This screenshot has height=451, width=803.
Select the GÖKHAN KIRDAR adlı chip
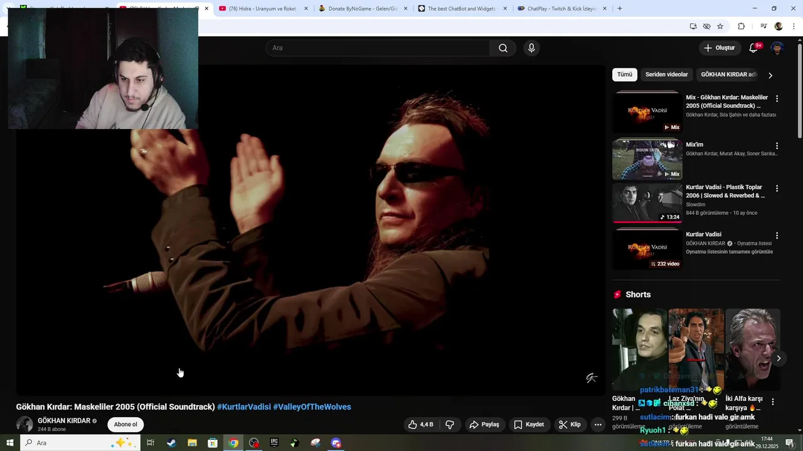click(729, 75)
